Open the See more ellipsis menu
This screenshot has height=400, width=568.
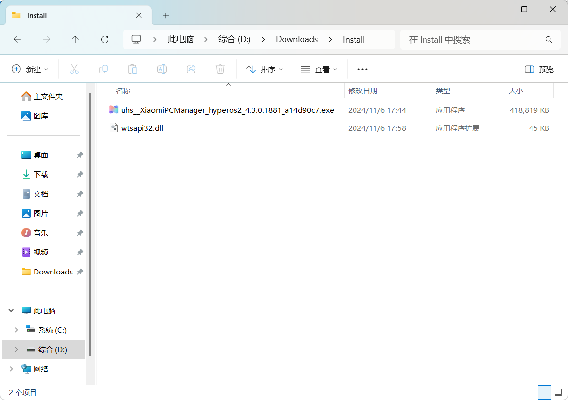pyautogui.click(x=362, y=69)
